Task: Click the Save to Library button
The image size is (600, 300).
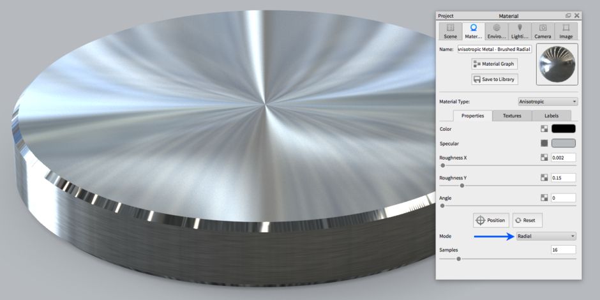Action: tap(495, 79)
